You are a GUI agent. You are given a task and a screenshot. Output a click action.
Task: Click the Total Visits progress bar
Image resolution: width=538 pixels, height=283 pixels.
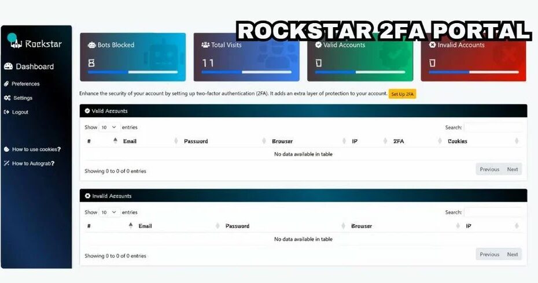pos(246,72)
